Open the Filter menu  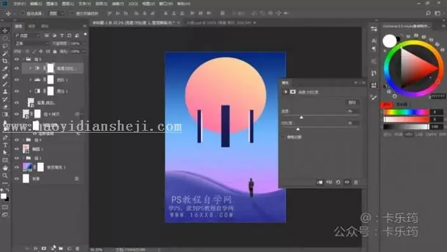118,4
